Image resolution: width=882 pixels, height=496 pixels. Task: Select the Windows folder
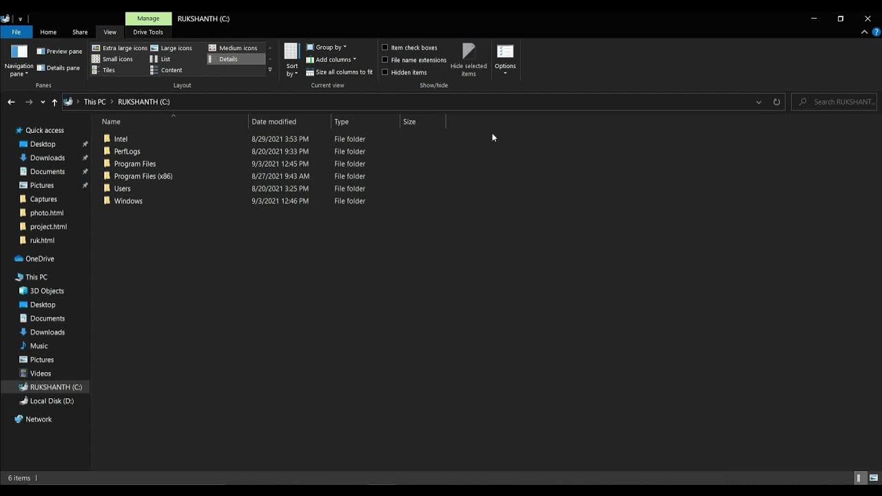click(128, 201)
